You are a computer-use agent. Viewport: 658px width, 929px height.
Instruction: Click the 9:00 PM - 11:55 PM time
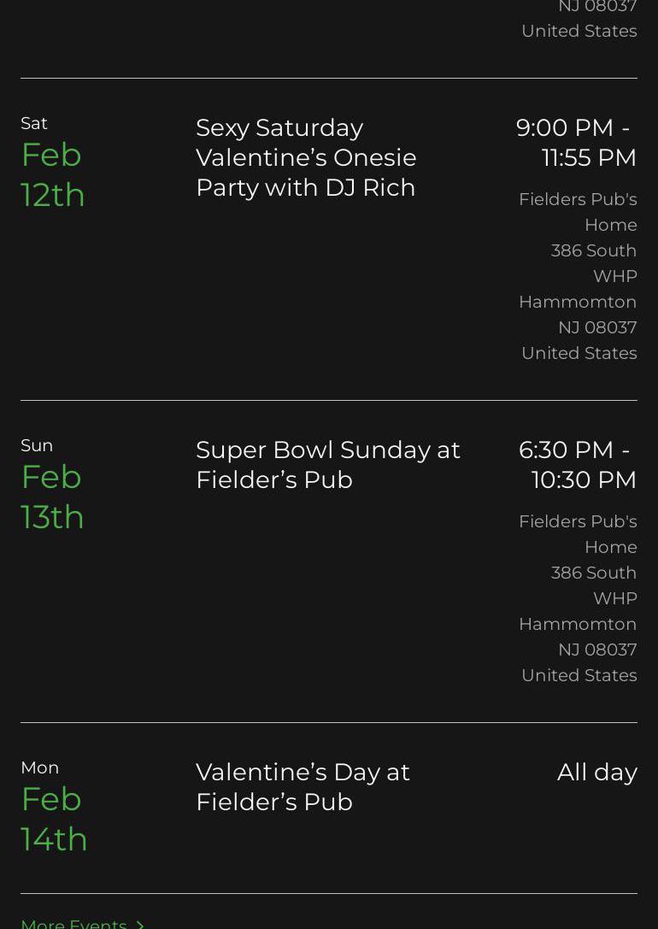(577, 142)
